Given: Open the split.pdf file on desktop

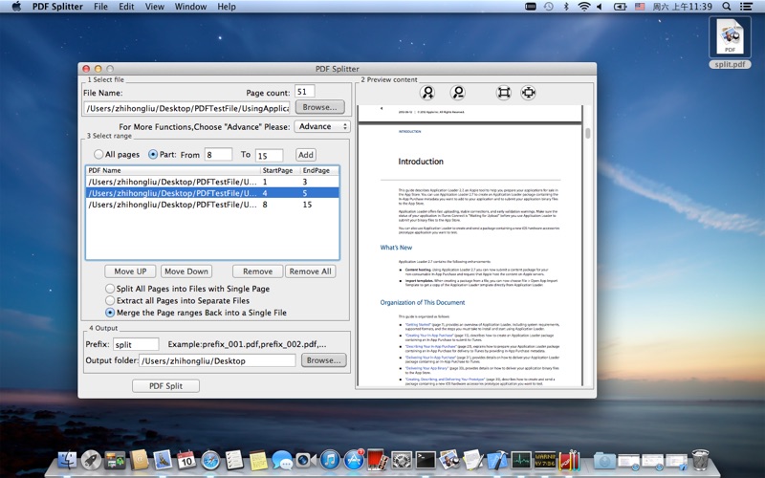Looking at the screenshot, I should click(730, 42).
